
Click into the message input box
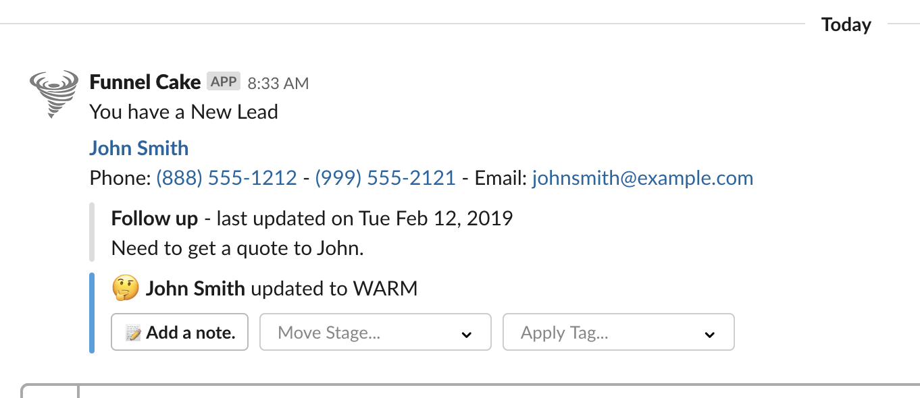click(499, 391)
